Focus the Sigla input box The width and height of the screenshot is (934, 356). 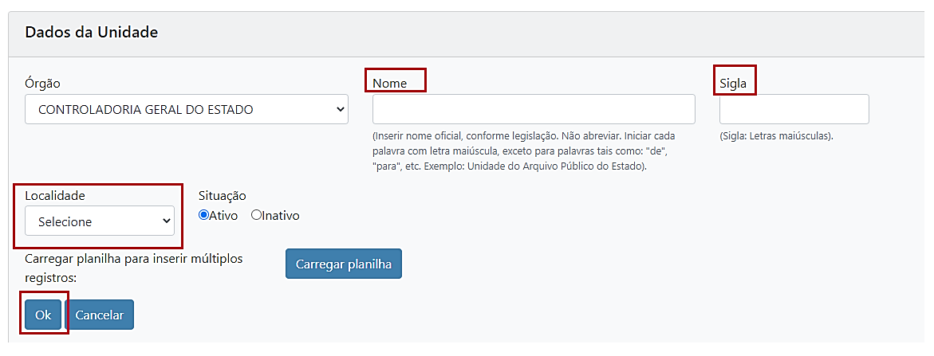pyautogui.click(x=794, y=109)
